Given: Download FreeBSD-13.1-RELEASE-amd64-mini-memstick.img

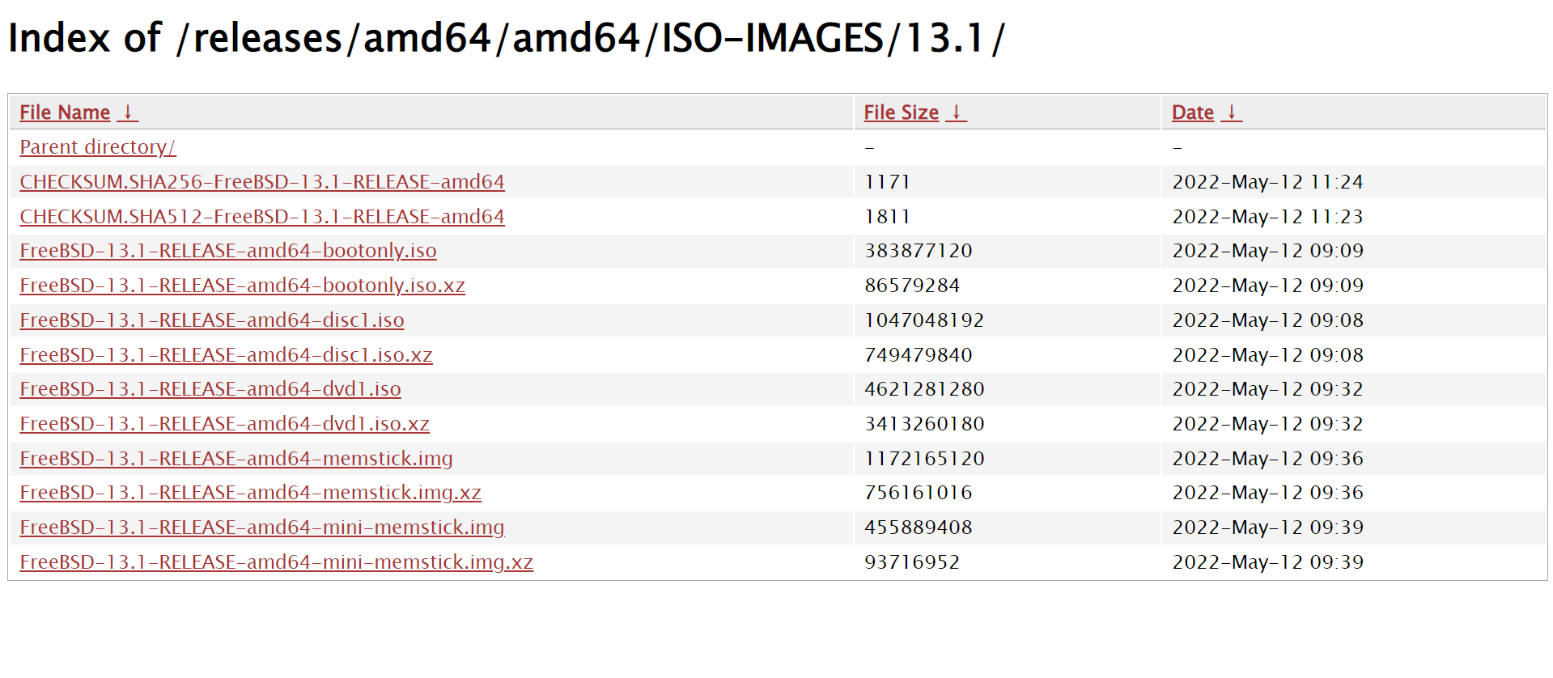Looking at the screenshot, I should click(262, 528).
